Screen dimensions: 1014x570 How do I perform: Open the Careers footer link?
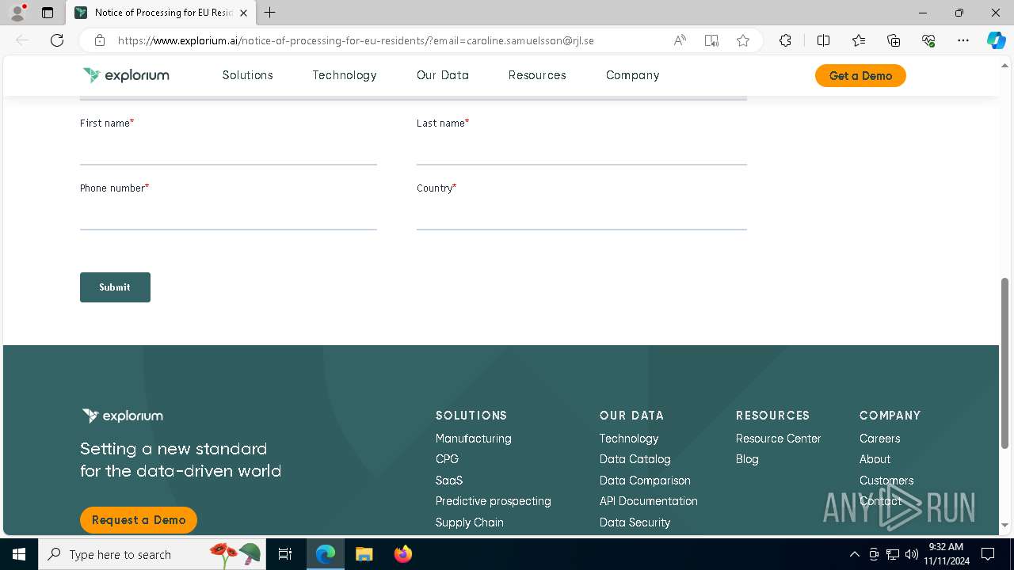(879, 439)
